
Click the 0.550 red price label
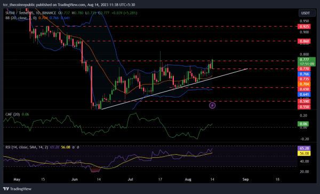click(x=304, y=107)
